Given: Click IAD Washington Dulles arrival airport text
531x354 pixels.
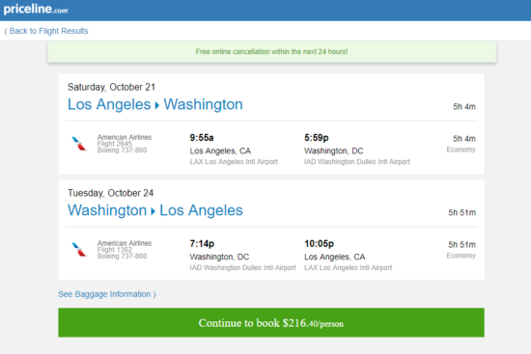Looking at the screenshot, I should (357, 162).
